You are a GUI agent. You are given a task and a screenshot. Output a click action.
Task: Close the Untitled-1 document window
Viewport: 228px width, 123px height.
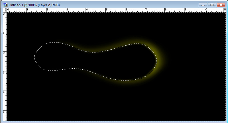[221, 5]
